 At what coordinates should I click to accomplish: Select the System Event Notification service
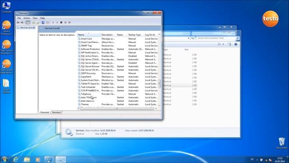[117, 80]
